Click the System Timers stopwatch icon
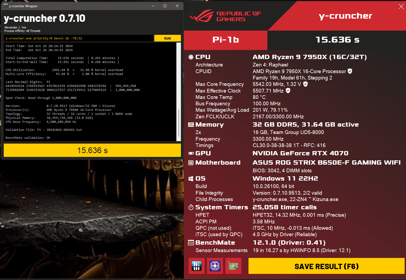 click(x=191, y=207)
